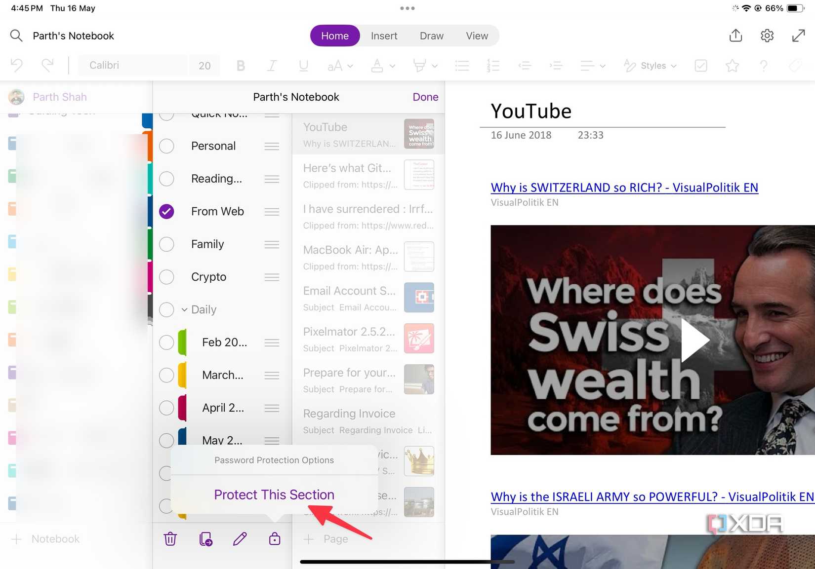Screen dimensions: 815x569
Task: Apply underline formatting
Action: (x=303, y=66)
